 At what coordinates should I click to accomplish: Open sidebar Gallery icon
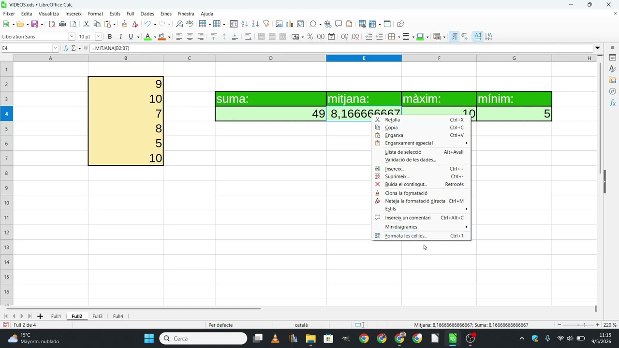click(x=612, y=80)
